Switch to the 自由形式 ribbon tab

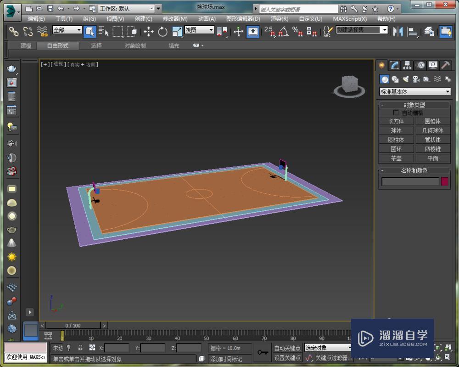pos(57,45)
